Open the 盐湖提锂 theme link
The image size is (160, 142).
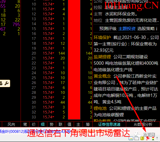tap(102, 57)
